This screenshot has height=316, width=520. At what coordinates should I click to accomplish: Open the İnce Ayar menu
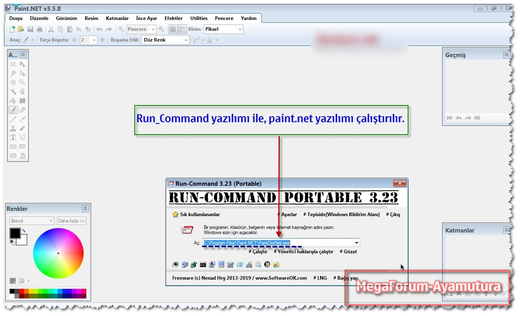(x=146, y=18)
